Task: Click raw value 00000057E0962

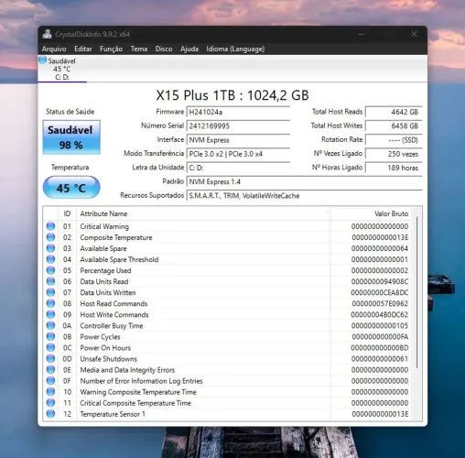Action: click(x=380, y=303)
